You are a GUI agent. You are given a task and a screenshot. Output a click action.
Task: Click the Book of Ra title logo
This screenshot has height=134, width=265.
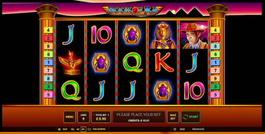coord(132,11)
